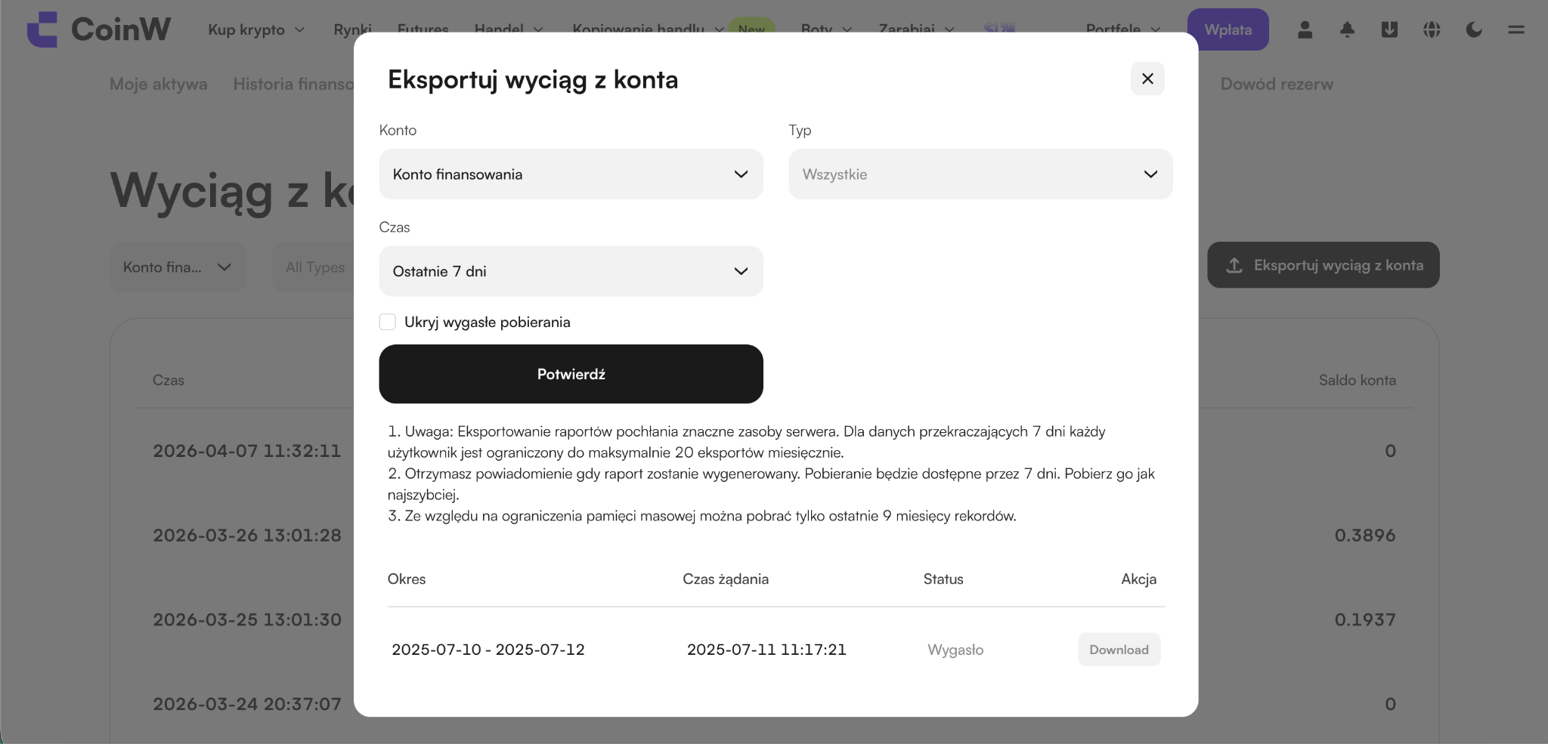Toggle dark mode moon icon

click(1474, 29)
